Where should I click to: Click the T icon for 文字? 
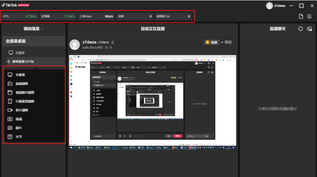click(10, 137)
